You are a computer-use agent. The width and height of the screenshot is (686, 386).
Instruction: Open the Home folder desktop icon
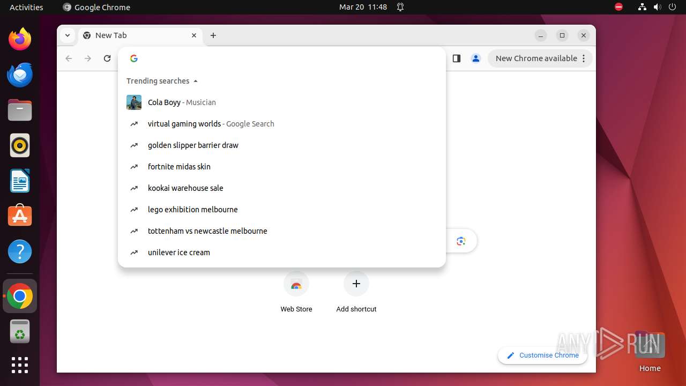[x=650, y=351]
